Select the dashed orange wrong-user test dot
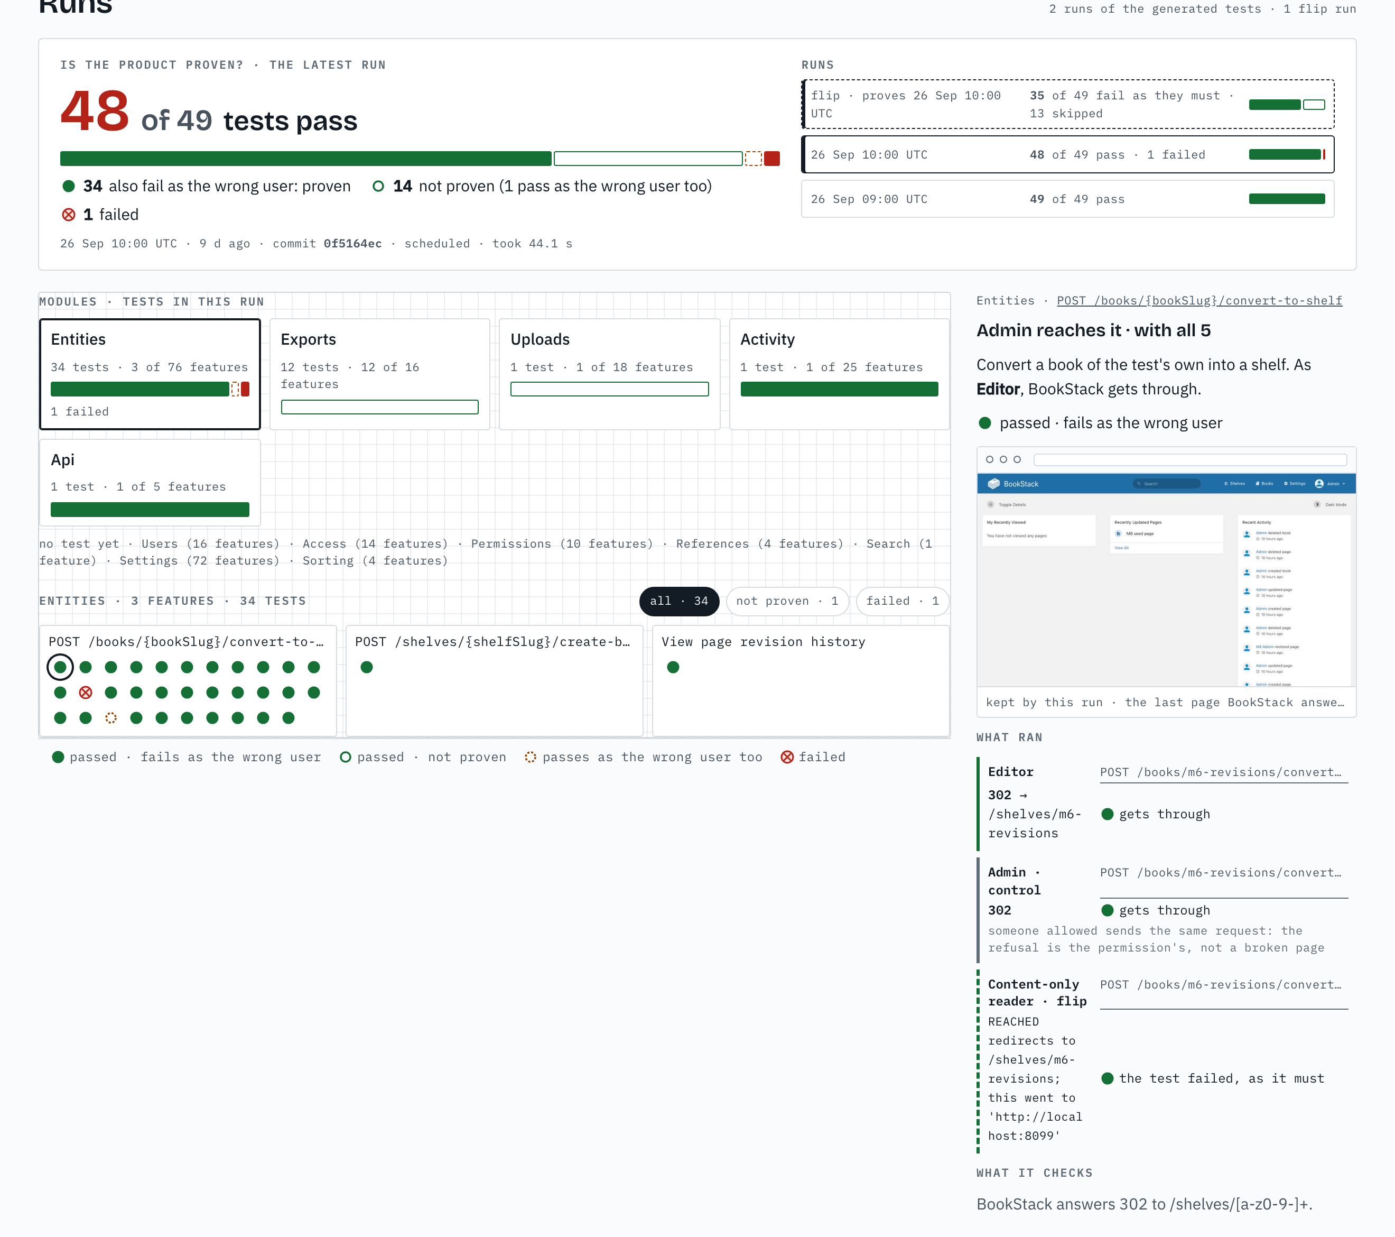 (110, 717)
